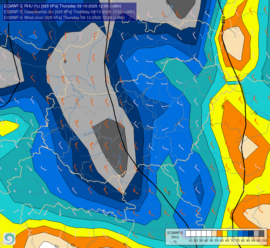The width and height of the screenshot is (270, 248).
Task: Click the '80' humidity contour label on the map
Action: coord(208,11)
